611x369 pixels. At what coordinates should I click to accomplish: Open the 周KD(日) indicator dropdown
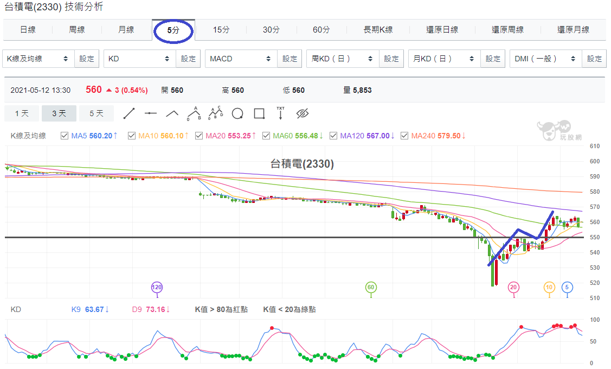click(x=343, y=59)
